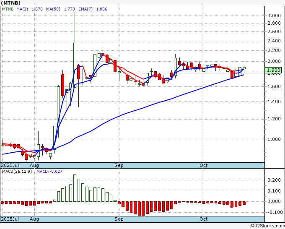
Task: Click the Sep label on price chart axis
Action: click(x=119, y=165)
